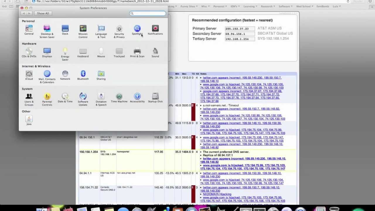
Task: Click the '117.05' average value
Action: [158, 152]
